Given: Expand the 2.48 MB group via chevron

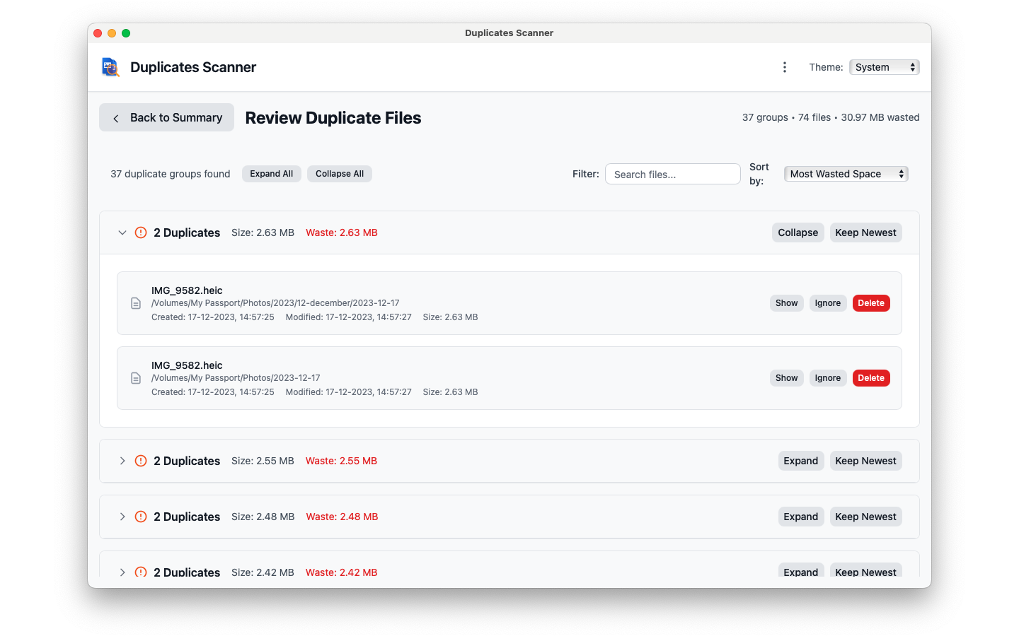Looking at the screenshot, I should [122, 517].
